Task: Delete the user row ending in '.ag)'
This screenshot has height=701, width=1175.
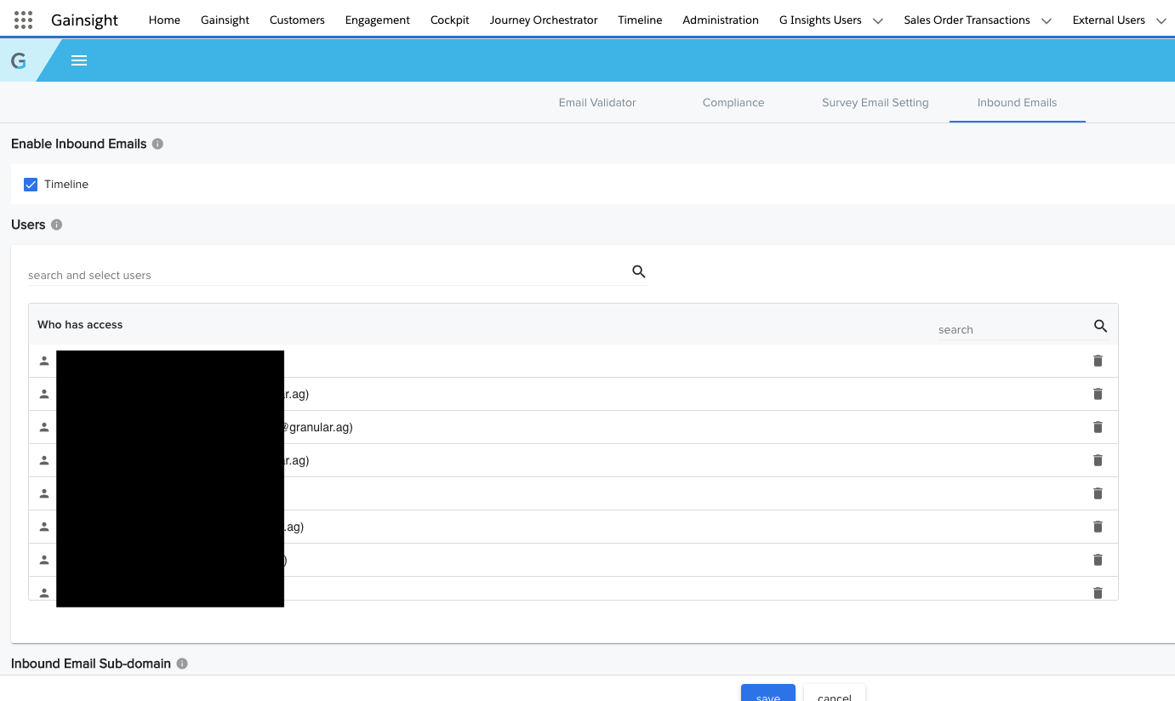Action: (1098, 527)
